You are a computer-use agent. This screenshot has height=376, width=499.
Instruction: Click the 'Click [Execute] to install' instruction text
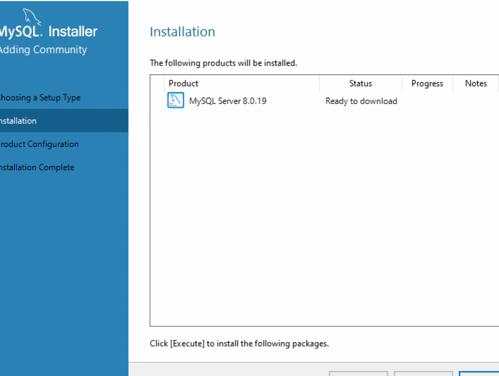tap(239, 343)
